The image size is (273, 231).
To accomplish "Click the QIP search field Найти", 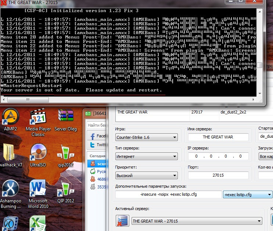I will [97, 125].
